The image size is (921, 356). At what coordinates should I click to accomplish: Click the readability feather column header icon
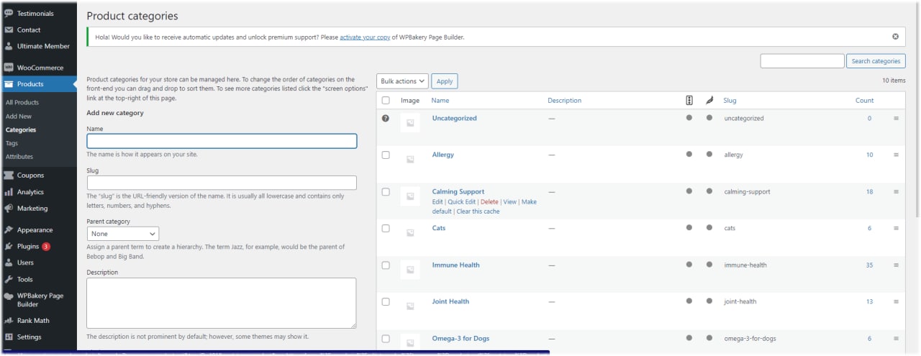(x=709, y=100)
